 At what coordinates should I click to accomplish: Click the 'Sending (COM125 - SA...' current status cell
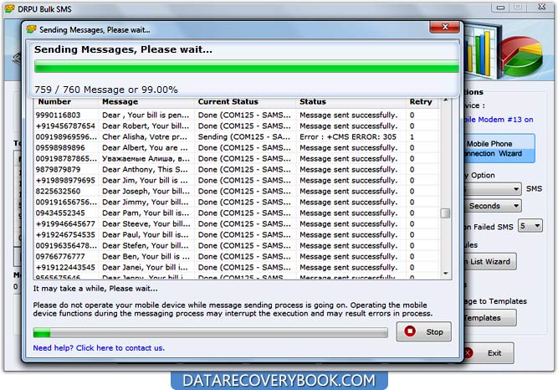coord(244,136)
